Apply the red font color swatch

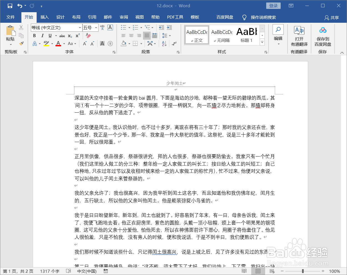(58, 44)
